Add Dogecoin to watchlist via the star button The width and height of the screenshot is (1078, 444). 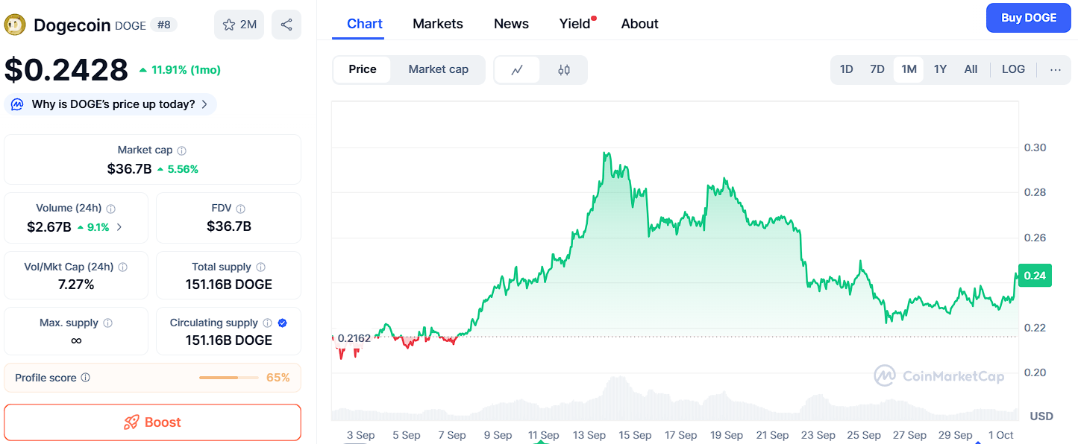(239, 25)
